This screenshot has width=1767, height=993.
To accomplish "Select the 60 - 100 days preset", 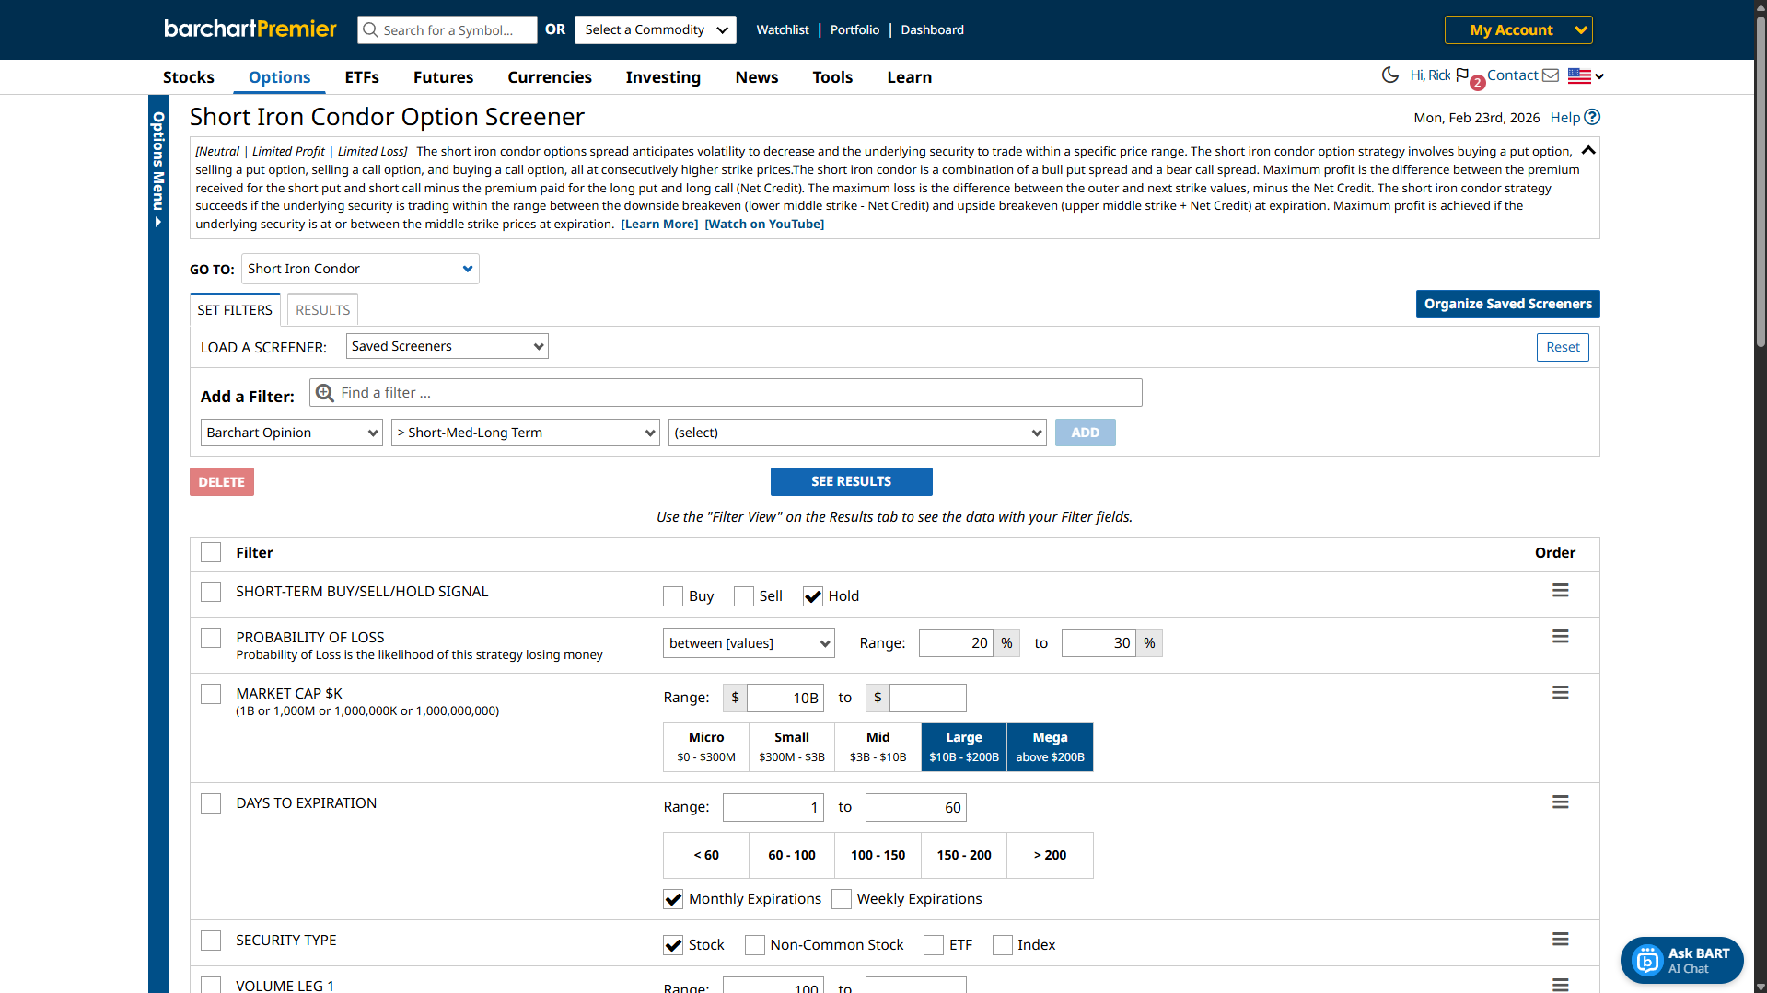I will (x=792, y=855).
